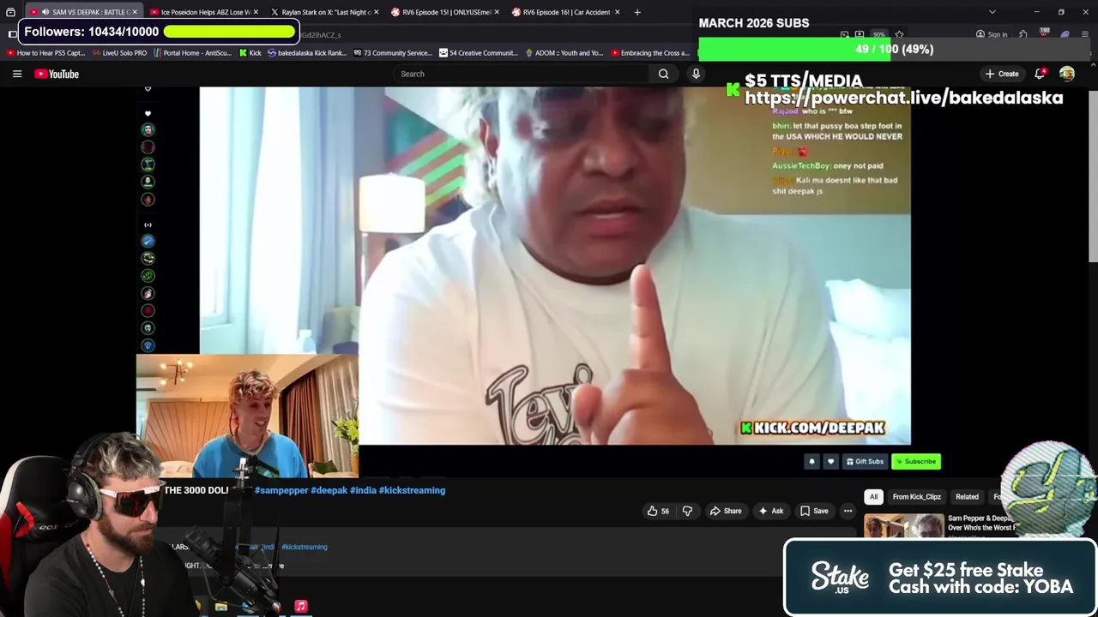The height and width of the screenshot is (617, 1098).
Task: Open the browser extensions puzzle icon
Action: pyautogui.click(x=1023, y=34)
